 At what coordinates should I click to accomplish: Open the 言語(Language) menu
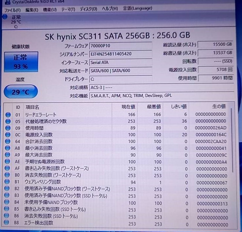137,8
